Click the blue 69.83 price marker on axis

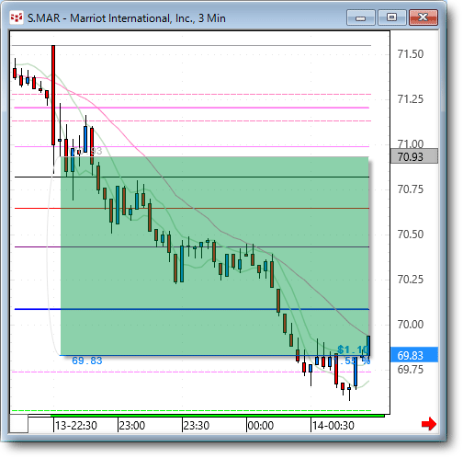(x=414, y=355)
